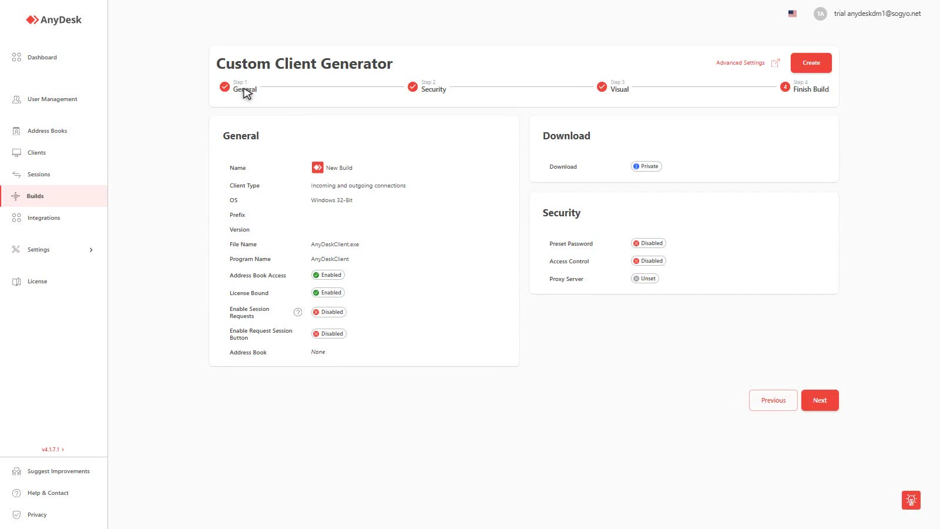Click the Clients monitor icon
The image size is (940, 529).
(x=16, y=153)
